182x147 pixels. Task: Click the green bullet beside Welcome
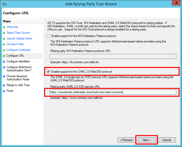tap(4, 27)
